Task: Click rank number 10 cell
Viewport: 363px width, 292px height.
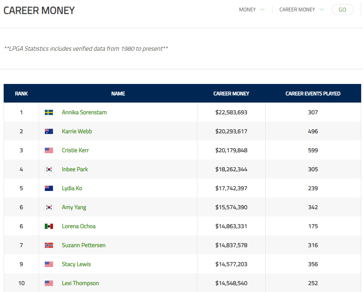Action: [21, 283]
